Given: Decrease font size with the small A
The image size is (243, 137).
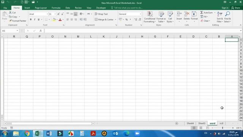Looking at the screenshot, I should [62, 14].
